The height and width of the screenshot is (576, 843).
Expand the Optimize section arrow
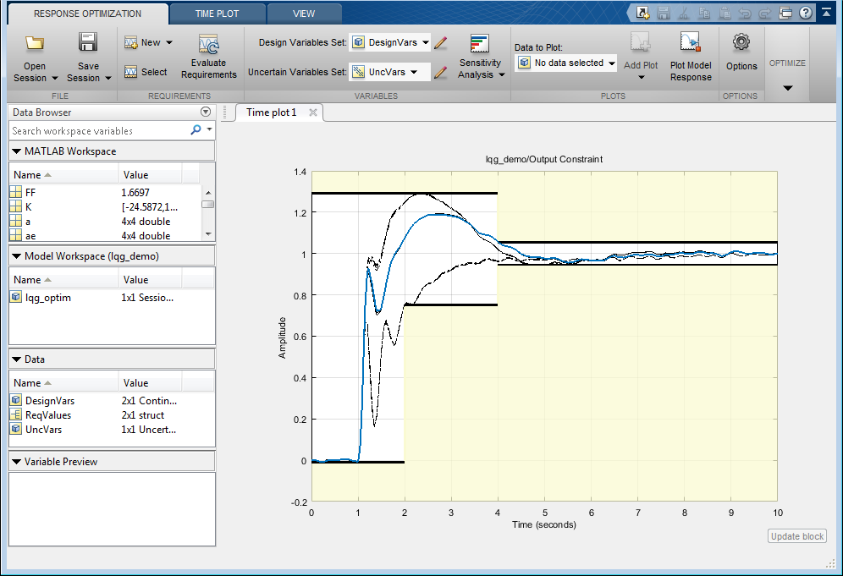(x=787, y=88)
